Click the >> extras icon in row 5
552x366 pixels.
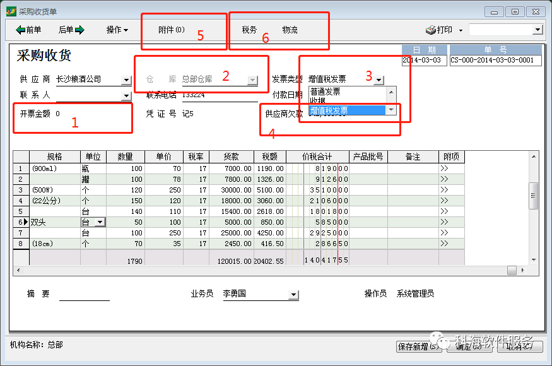444,211
